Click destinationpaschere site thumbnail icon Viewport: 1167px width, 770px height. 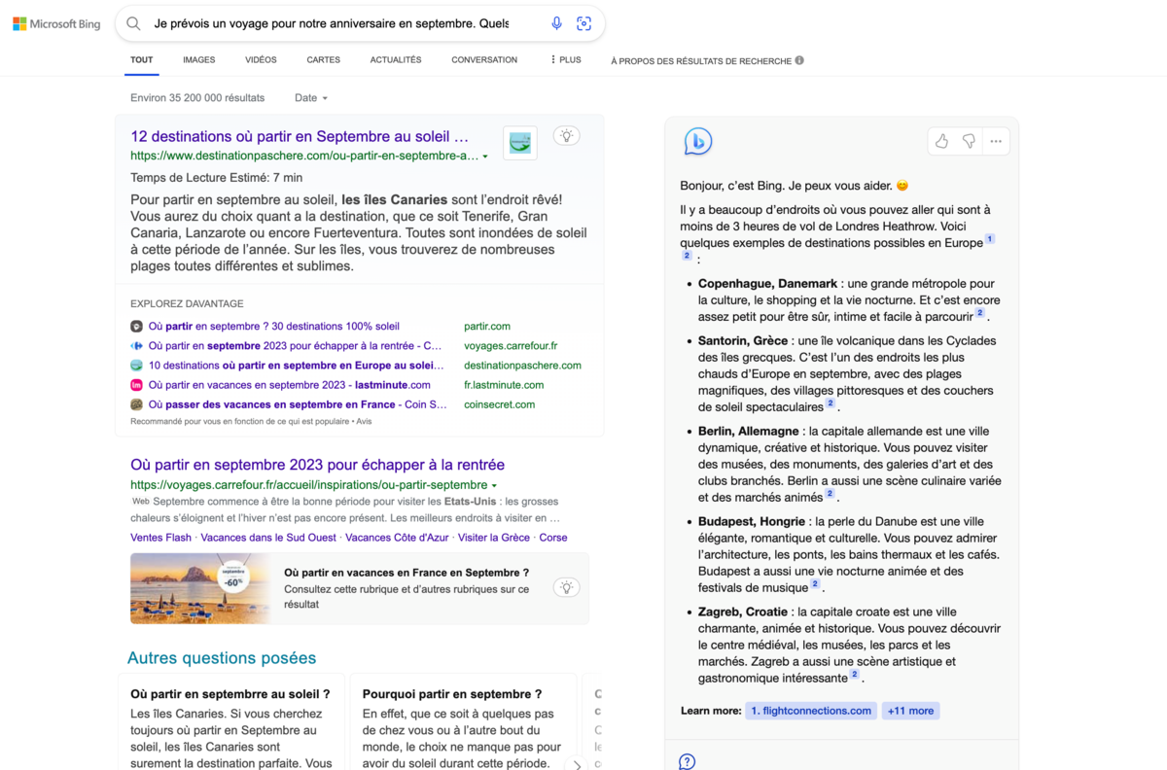(x=520, y=142)
